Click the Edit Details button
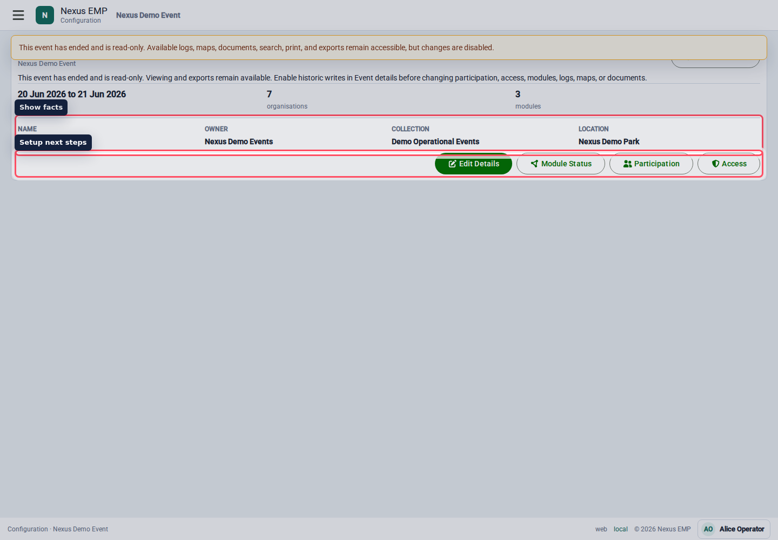Screen dimensions: 778x540 [473, 164]
